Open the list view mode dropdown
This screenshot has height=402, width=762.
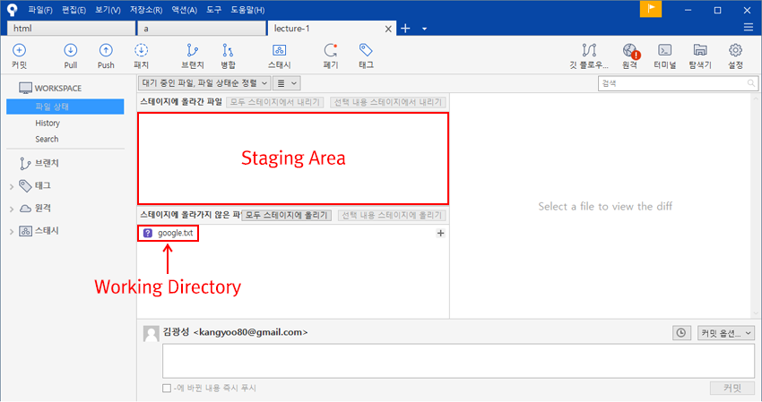[287, 83]
